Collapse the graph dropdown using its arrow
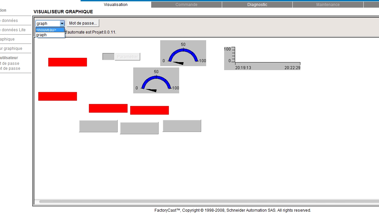 tap(62, 23)
